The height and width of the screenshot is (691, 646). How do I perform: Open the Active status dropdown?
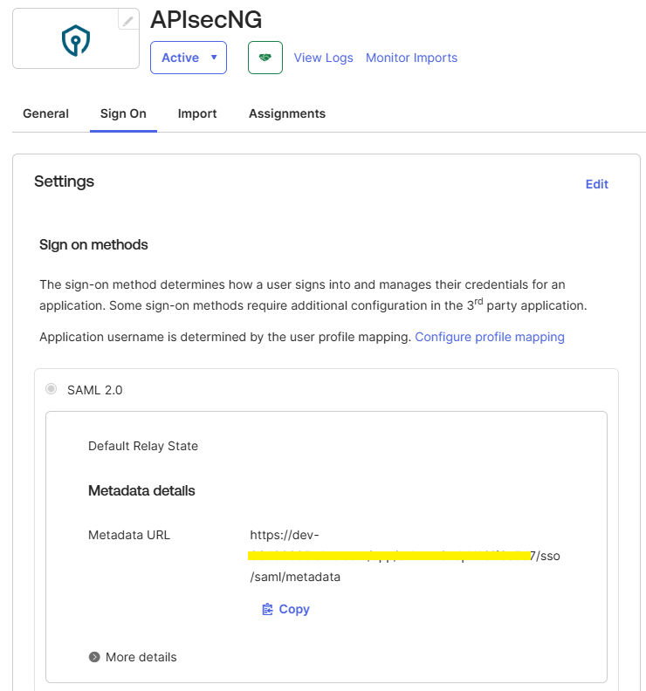tap(189, 58)
